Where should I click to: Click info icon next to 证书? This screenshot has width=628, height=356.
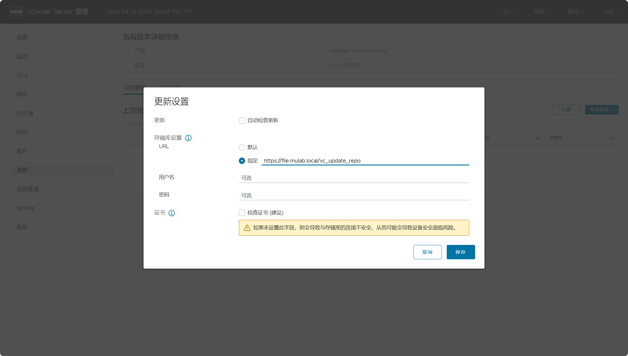(172, 213)
